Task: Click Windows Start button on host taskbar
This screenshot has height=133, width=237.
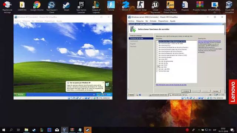Action: [x=4, y=130]
